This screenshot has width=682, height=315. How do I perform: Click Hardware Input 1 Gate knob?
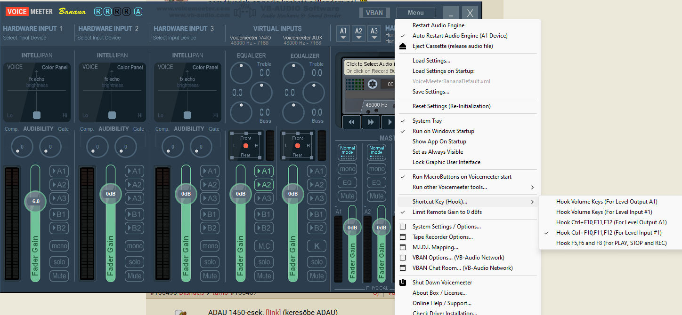[x=50, y=147]
